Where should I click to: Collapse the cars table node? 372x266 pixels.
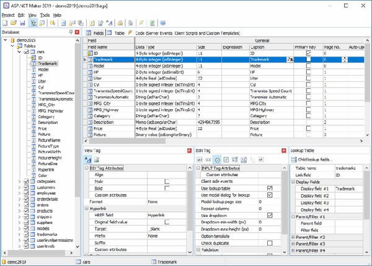click(19, 51)
